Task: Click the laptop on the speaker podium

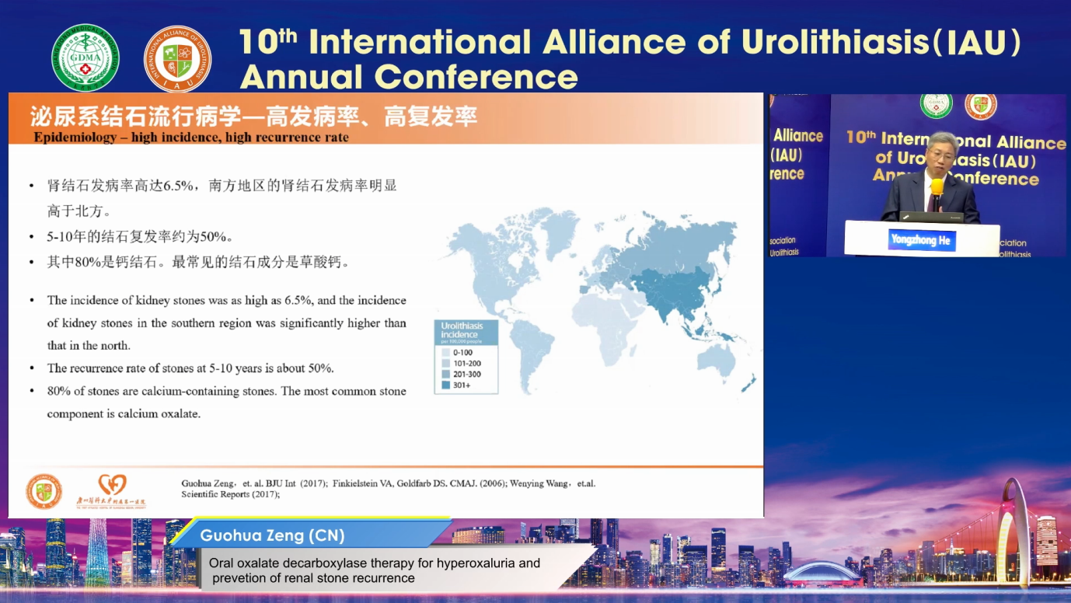Action: click(931, 217)
